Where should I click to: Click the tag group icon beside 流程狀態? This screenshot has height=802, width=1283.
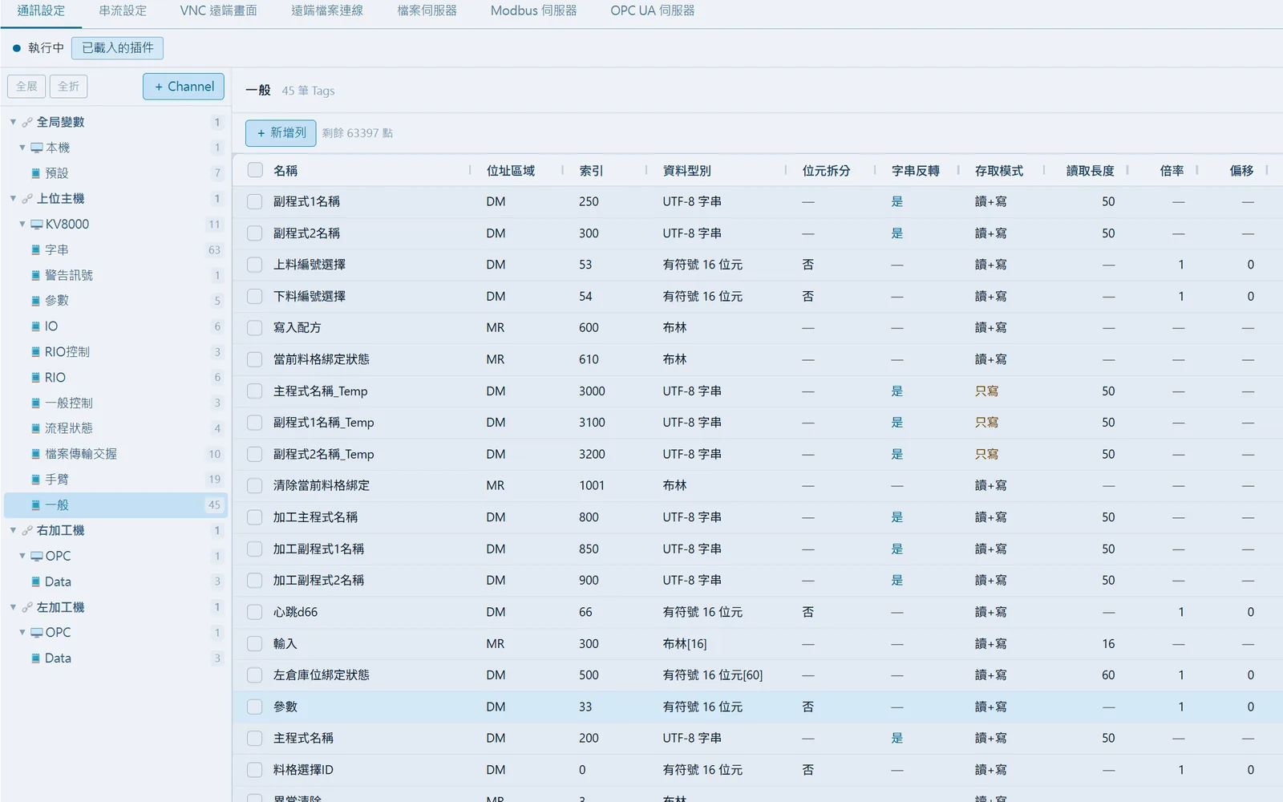click(x=35, y=428)
